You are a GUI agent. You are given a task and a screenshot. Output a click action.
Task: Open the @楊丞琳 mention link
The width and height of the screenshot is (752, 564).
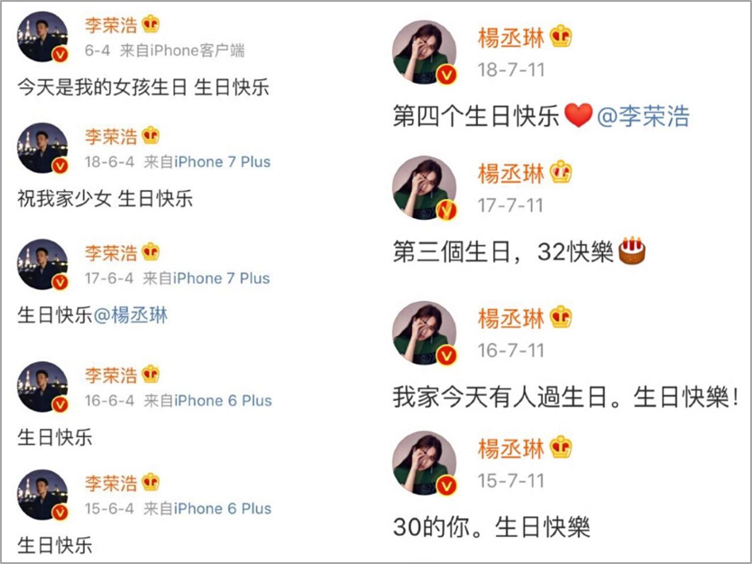click(131, 315)
